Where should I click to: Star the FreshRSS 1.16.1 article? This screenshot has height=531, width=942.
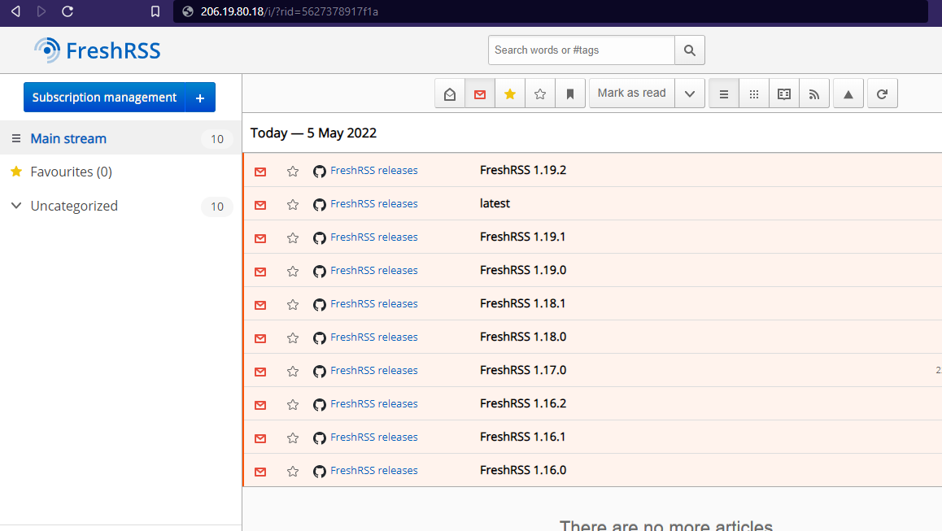293,438
